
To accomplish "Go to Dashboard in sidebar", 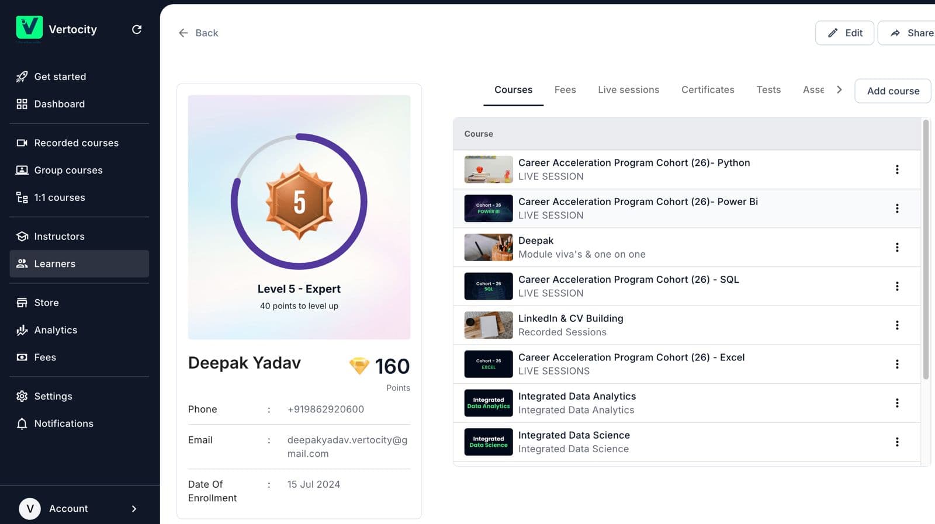I will click(79, 104).
